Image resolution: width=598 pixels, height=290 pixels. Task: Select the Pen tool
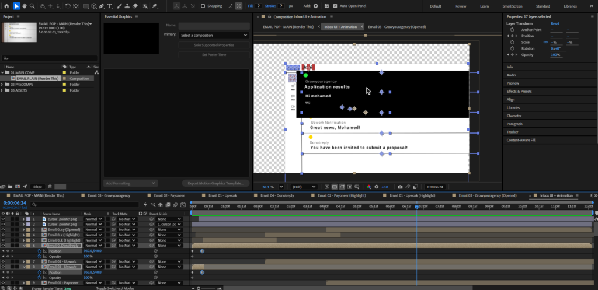click(102, 6)
